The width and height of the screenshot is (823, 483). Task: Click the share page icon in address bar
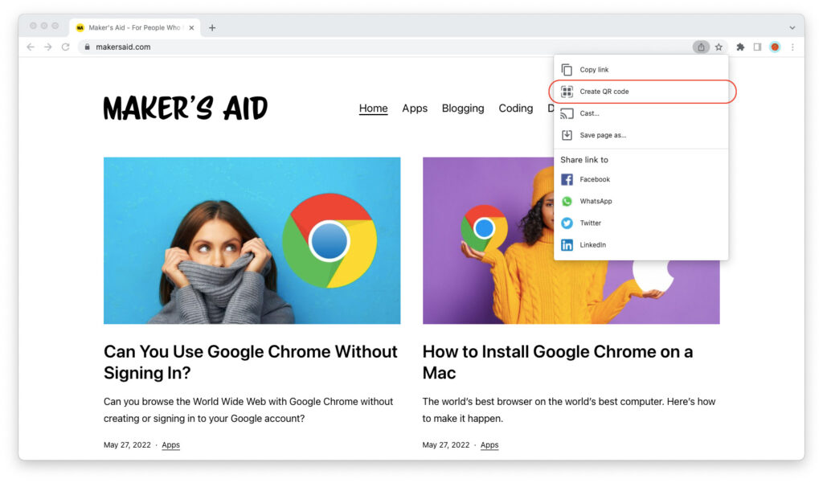(701, 47)
